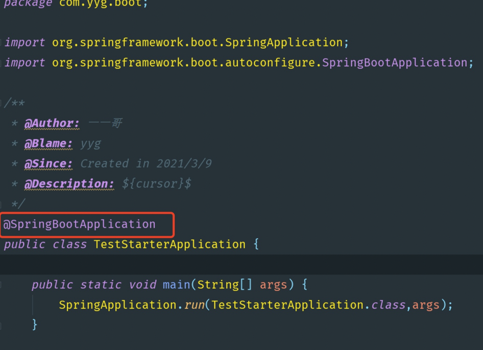Click the com.yyg.boot package name
The image size is (483, 350).
(101, 4)
